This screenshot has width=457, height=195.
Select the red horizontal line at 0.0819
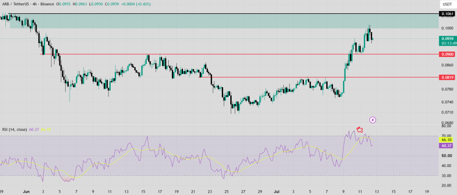318,77
